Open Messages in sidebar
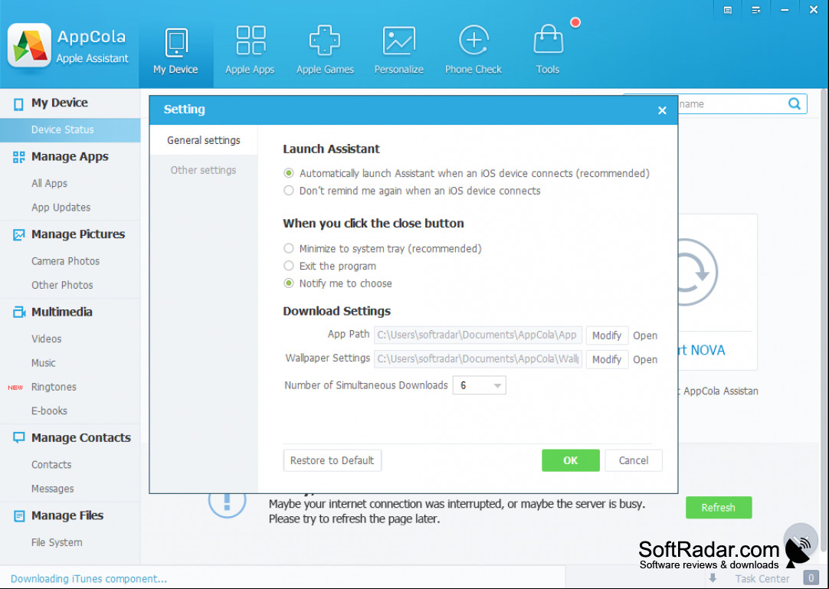829x589 pixels. 52,489
